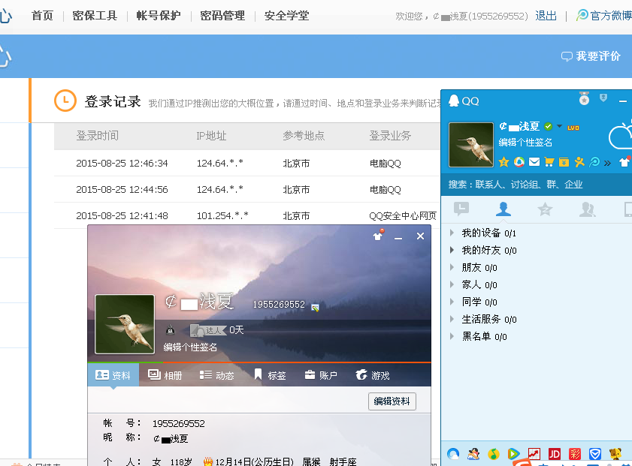
Task: Click the medal icon in QQ title bar
Action: click(584, 98)
